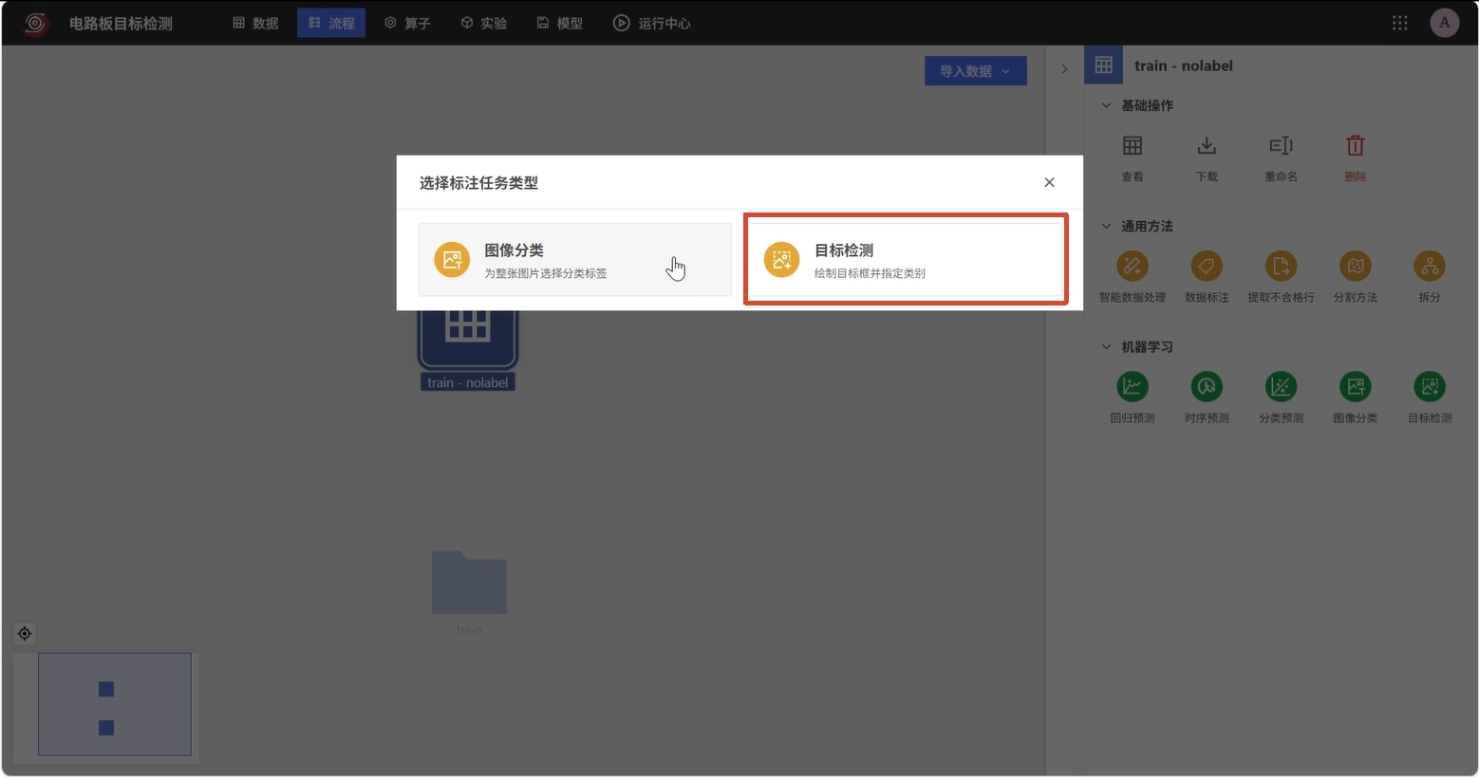Choose the 目标检测 annotation task card
Viewport: 1479px width, 777px height.
[906, 260]
